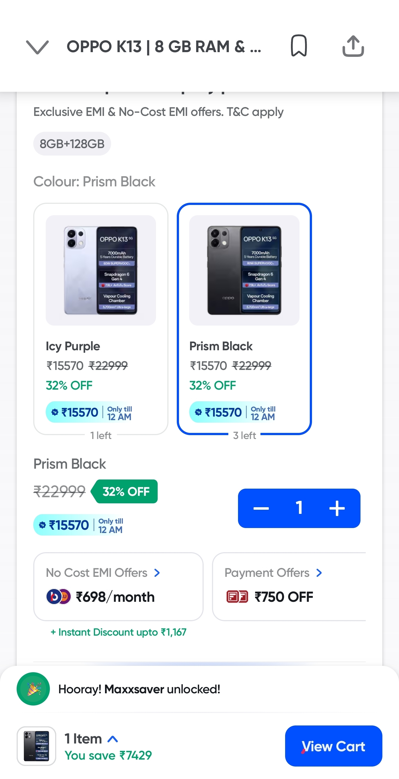Viewport: 399px width, 779px height.
Task: Collapse product sheet with down chevron
Action: (x=37, y=47)
